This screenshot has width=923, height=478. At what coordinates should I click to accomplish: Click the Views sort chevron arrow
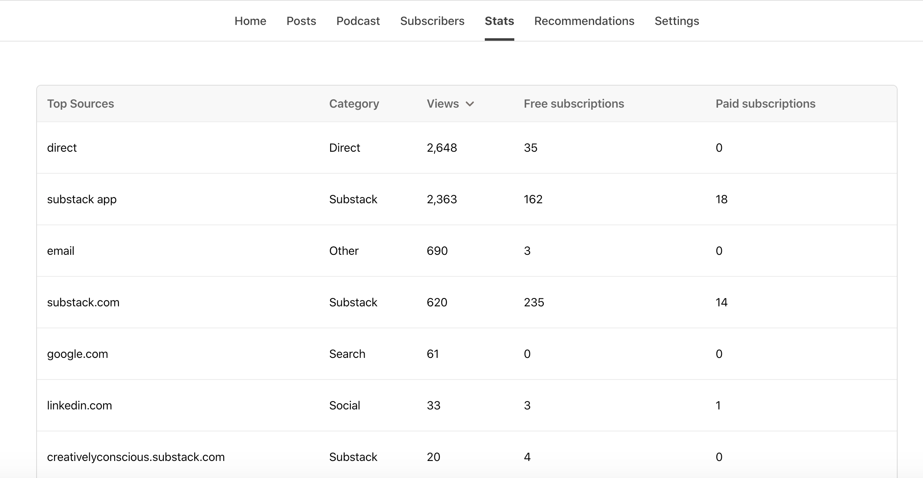470,104
